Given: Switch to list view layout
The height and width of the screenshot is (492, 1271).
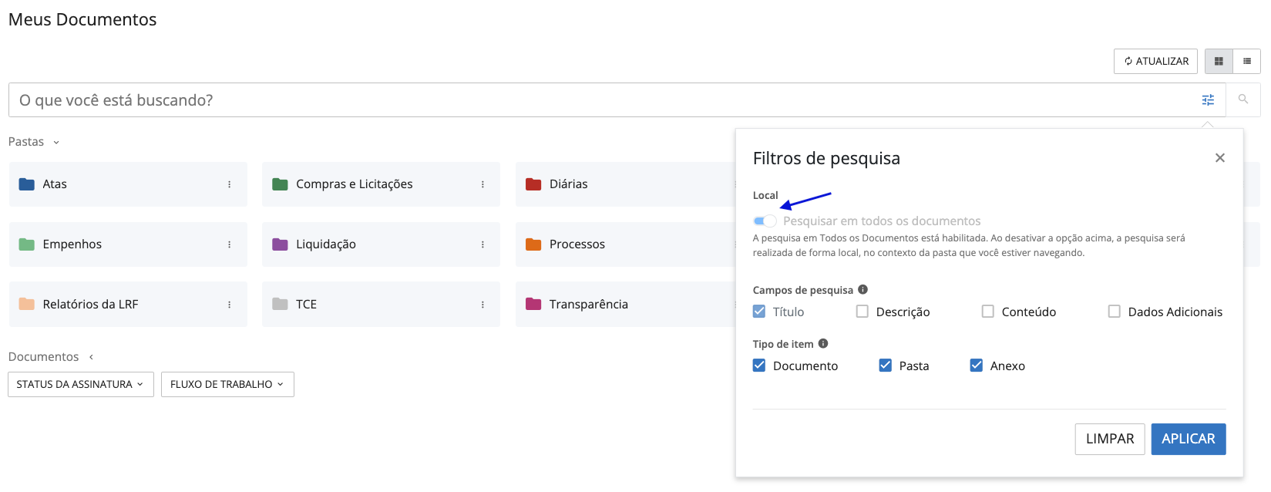Looking at the screenshot, I should (1246, 62).
